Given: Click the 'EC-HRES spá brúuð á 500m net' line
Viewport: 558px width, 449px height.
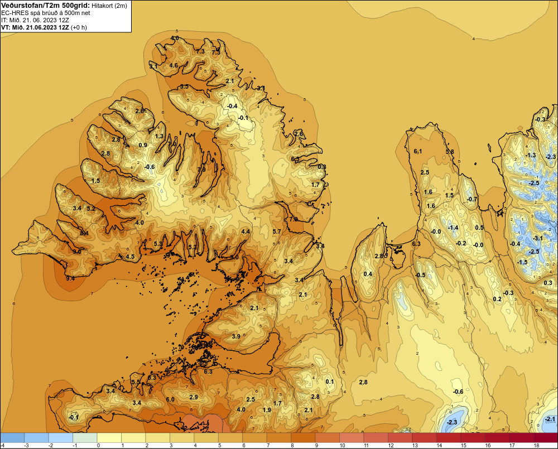Looking at the screenshot, I should click(46, 13).
